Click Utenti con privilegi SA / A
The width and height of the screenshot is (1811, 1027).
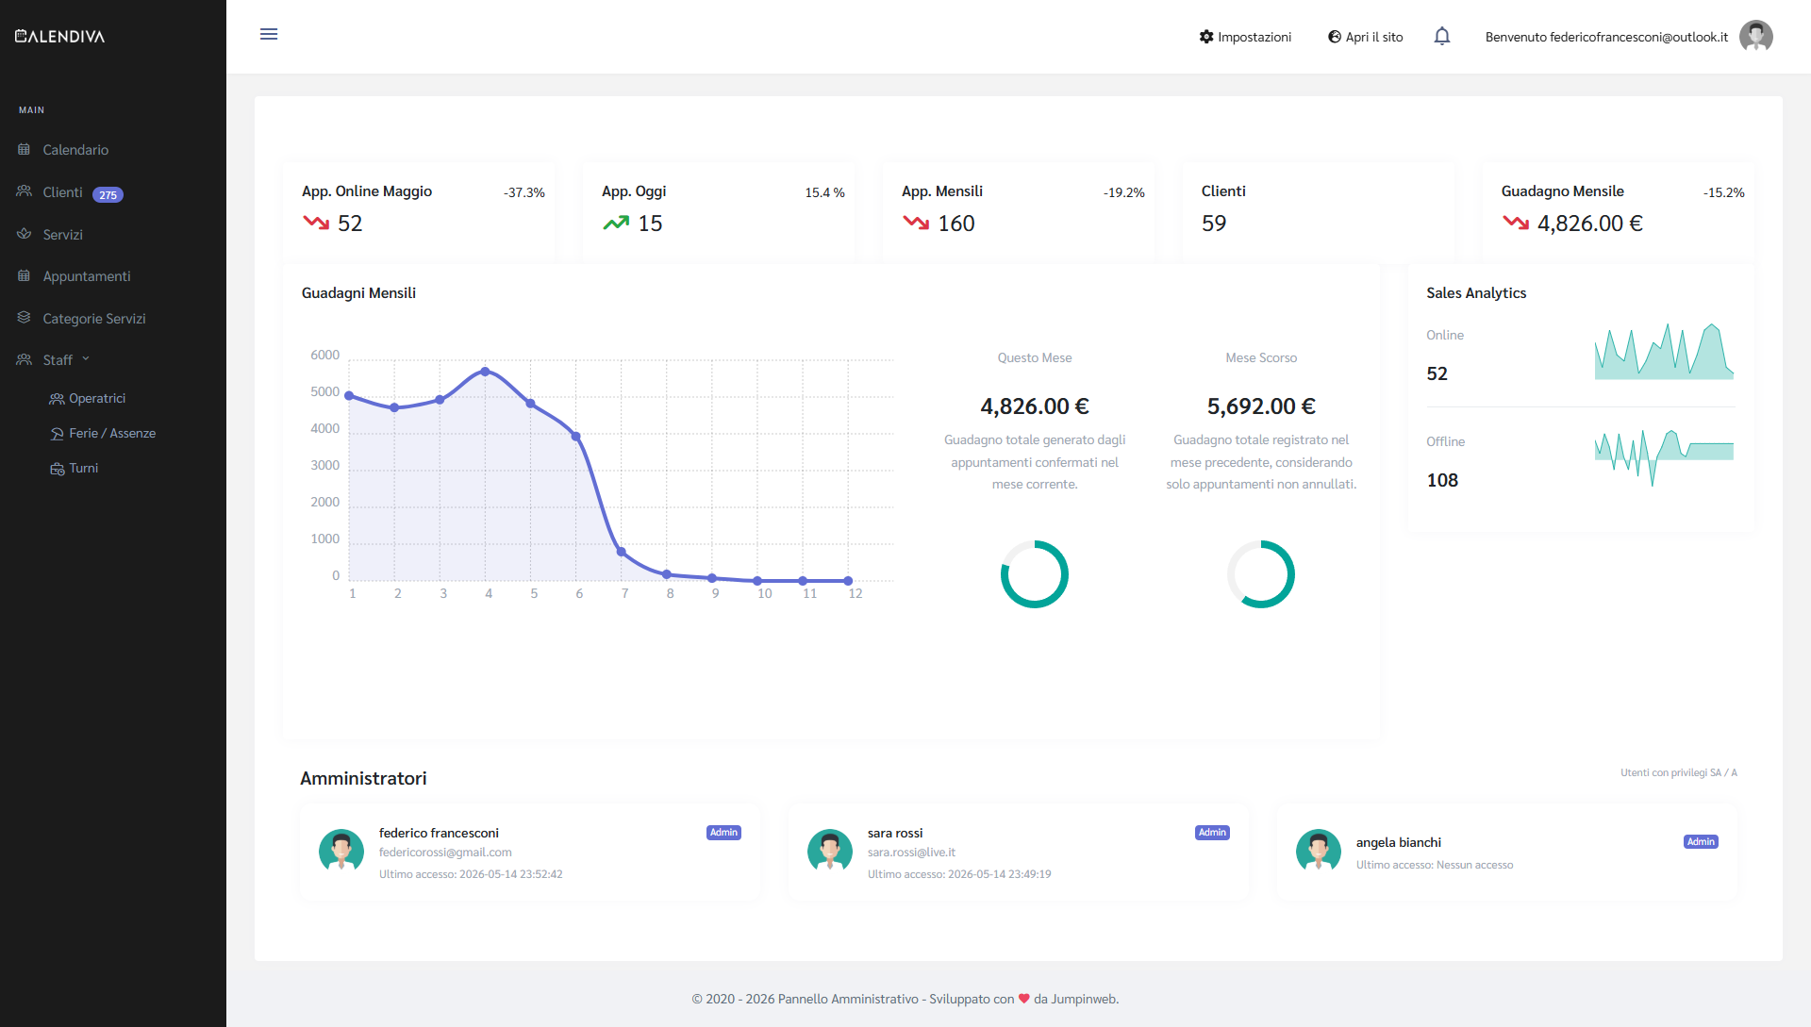tap(1679, 772)
